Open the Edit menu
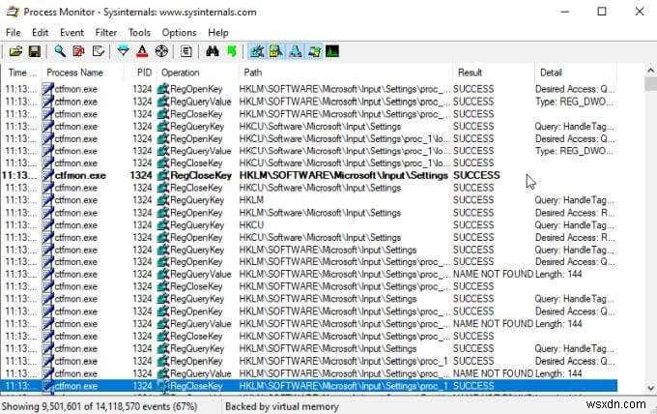 pyautogui.click(x=41, y=32)
